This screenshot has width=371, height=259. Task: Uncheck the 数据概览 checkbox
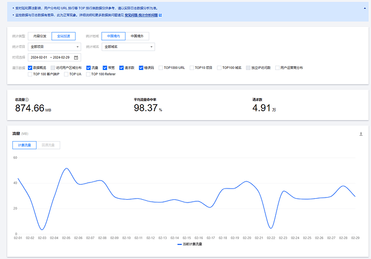30,68
